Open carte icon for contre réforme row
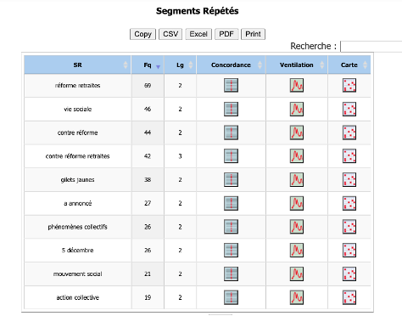The image size is (402, 316). tap(349, 133)
